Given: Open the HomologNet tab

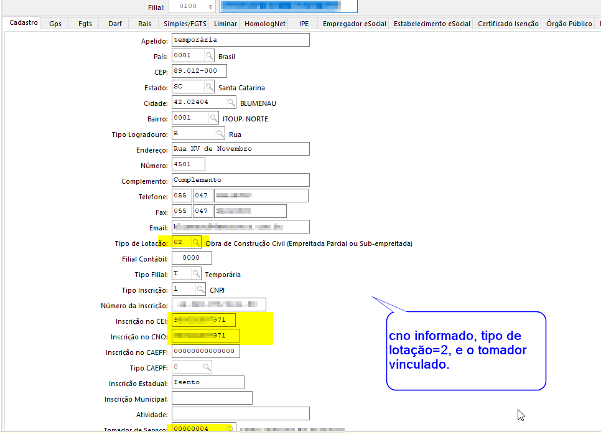Looking at the screenshot, I should click(265, 24).
